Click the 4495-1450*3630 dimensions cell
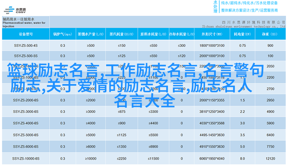Screen dimensions: 288x167 tap(212, 135)
